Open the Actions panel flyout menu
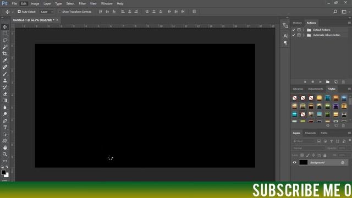The width and height of the screenshot is (352, 198). 349,23
